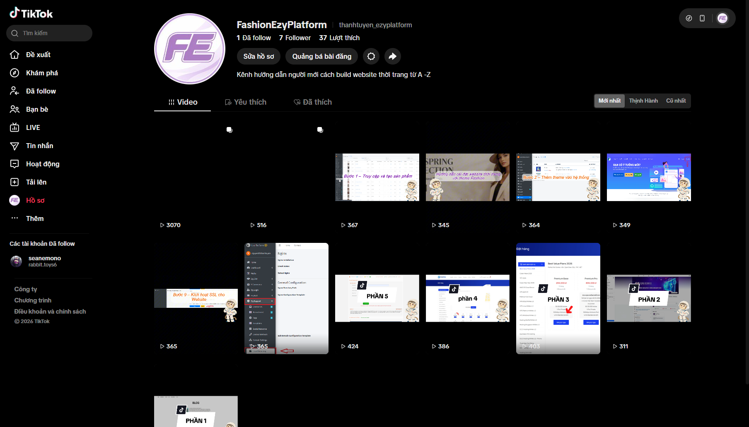Open the video with 349 views

coord(649,177)
